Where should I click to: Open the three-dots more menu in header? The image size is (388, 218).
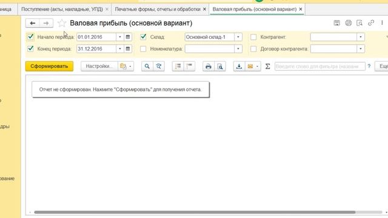coord(382,23)
